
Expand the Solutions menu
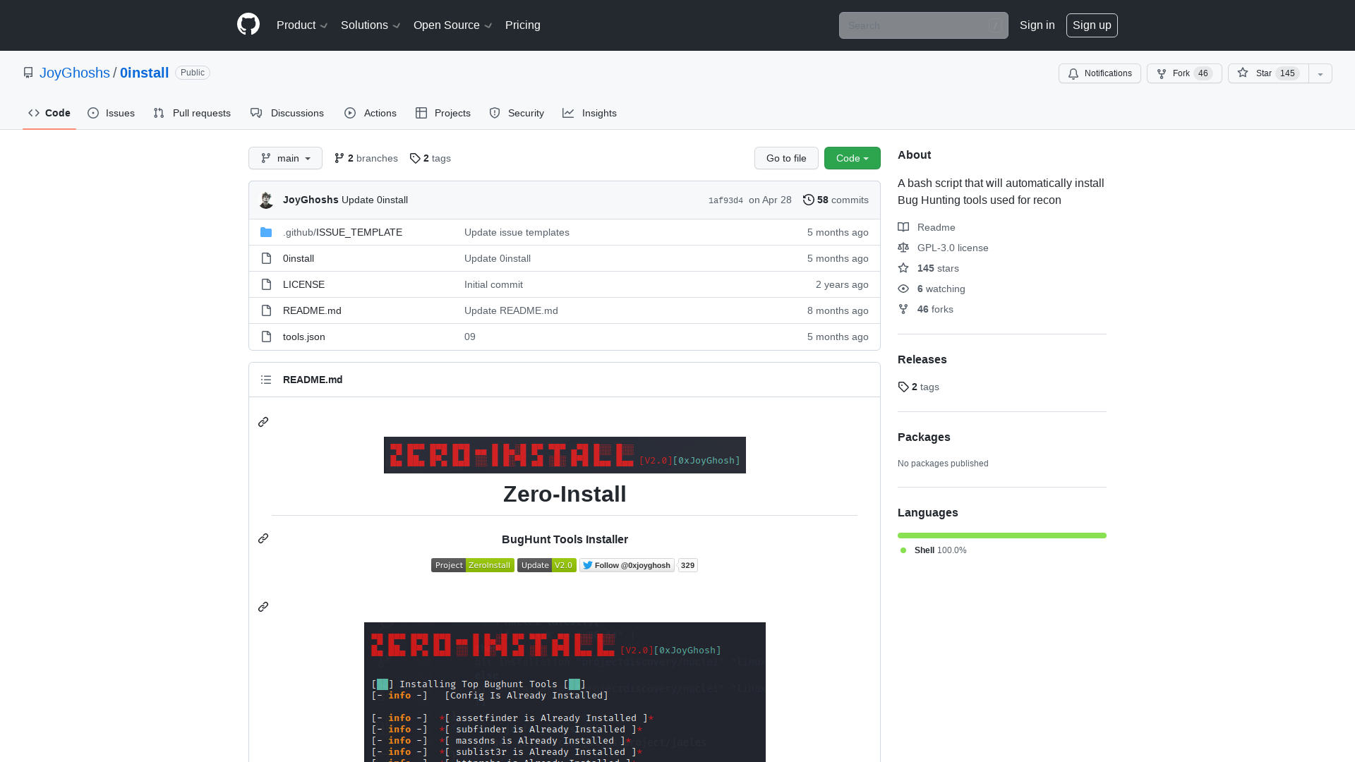point(371,25)
